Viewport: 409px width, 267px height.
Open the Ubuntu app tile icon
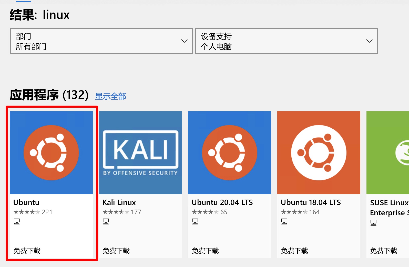[51, 152]
